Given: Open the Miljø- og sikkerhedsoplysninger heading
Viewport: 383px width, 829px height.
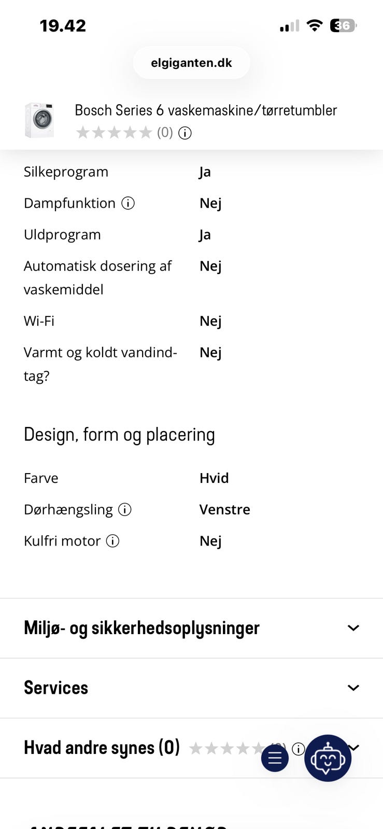Looking at the screenshot, I should [x=141, y=628].
